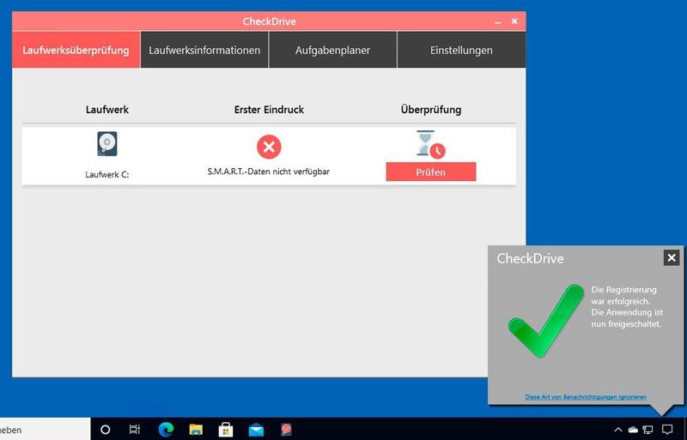The width and height of the screenshot is (687, 440).
Task: Click the red Prüfen button
Action: tap(431, 172)
